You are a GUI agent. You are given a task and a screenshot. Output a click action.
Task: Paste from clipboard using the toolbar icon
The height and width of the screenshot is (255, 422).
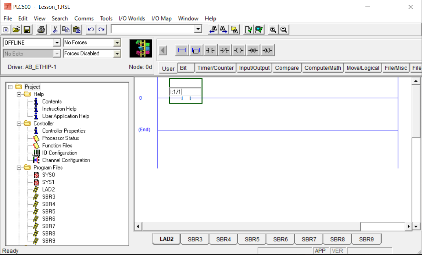[77, 30]
